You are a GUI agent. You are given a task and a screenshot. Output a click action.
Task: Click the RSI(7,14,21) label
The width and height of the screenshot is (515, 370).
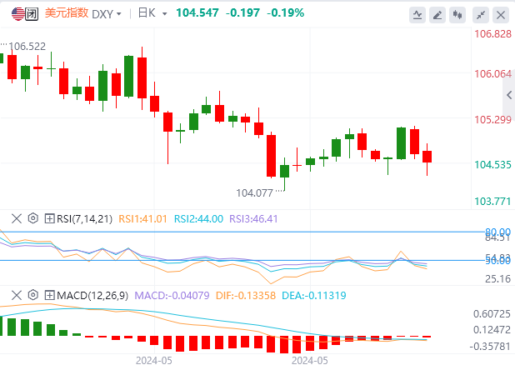point(84,219)
